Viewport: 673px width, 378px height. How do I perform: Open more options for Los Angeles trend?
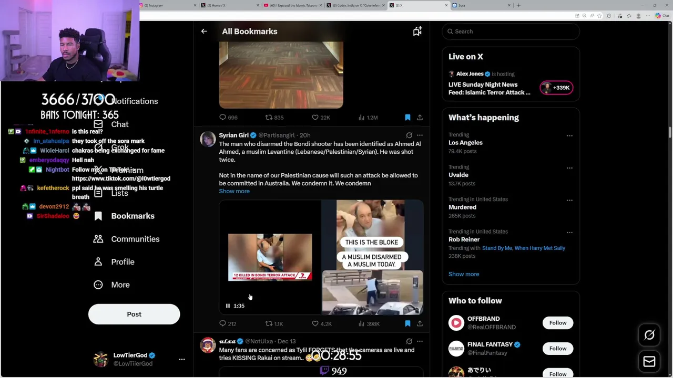click(x=569, y=135)
